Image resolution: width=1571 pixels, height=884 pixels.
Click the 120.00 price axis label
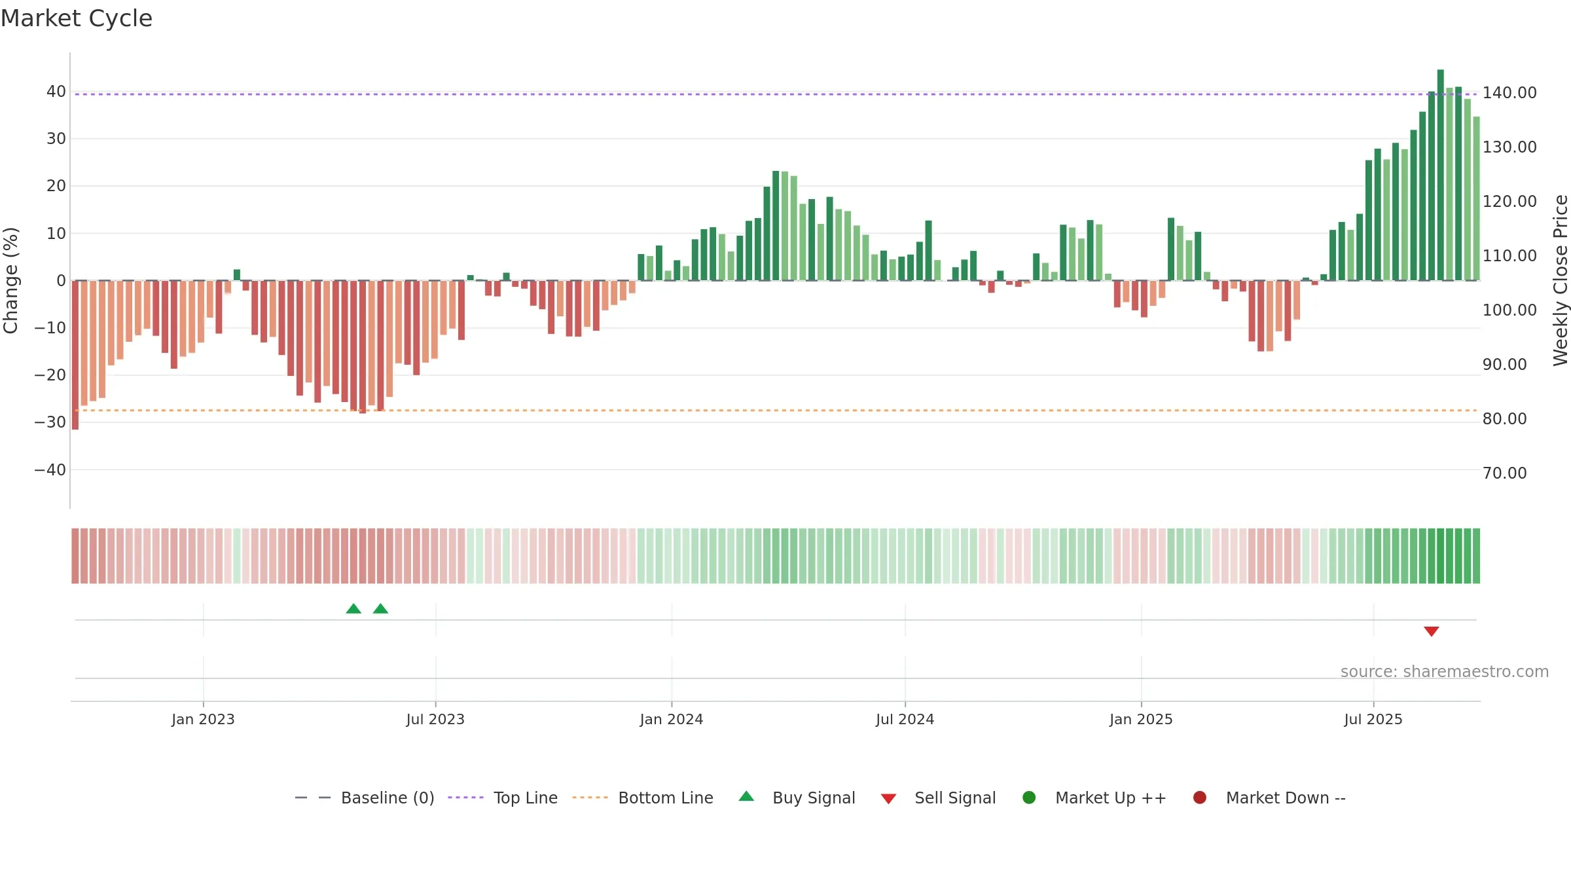tap(1509, 201)
